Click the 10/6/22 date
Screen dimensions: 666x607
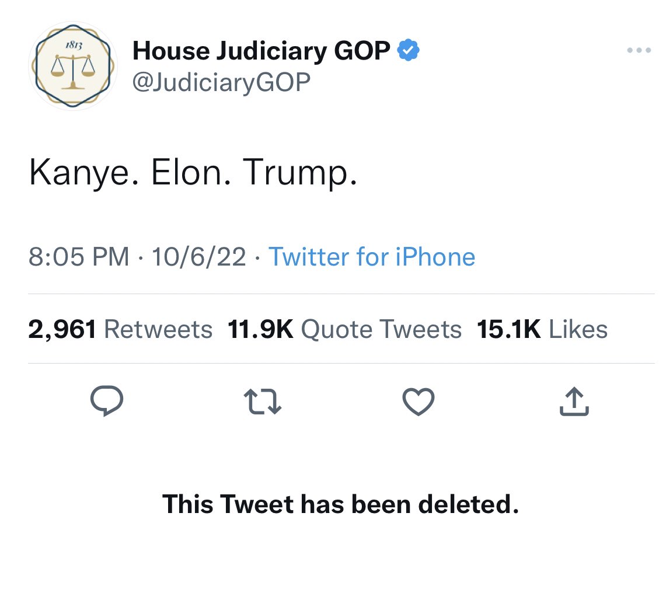point(198,257)
